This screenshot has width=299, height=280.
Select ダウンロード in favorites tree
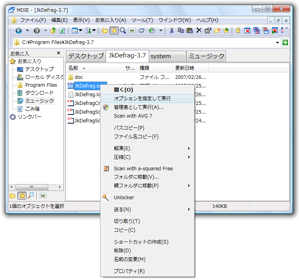pyautogui.click(x=39, y=93)
